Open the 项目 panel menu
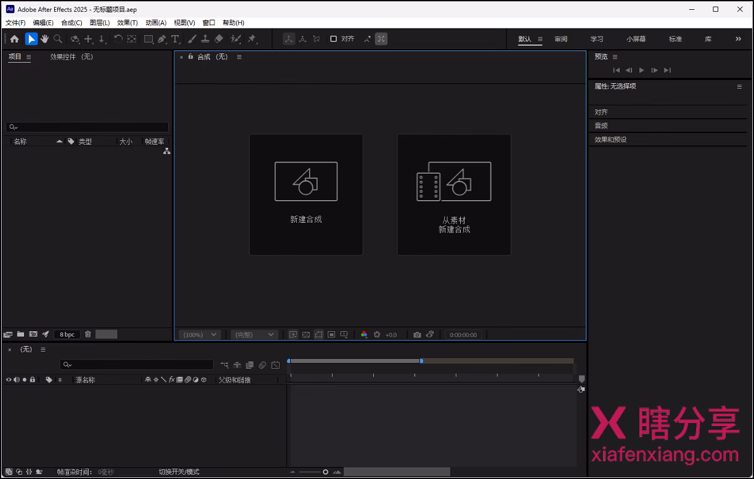754x479 pixels. point(28,56)
